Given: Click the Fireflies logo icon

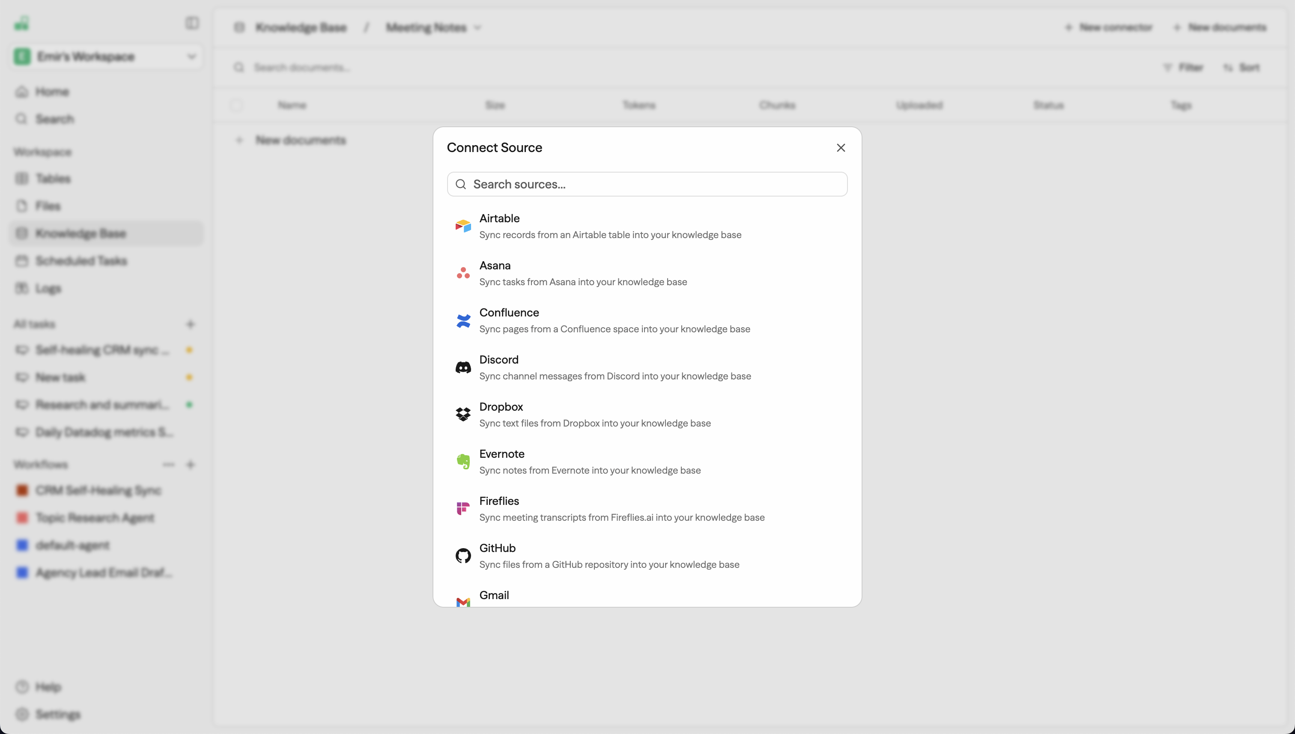Looking at the screenshot, I should coord(463,509).
